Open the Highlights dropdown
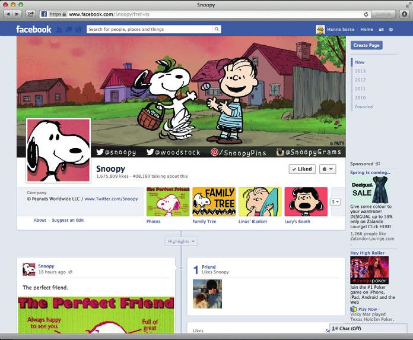Screen dimensions: 413x340 click(181, 241)
